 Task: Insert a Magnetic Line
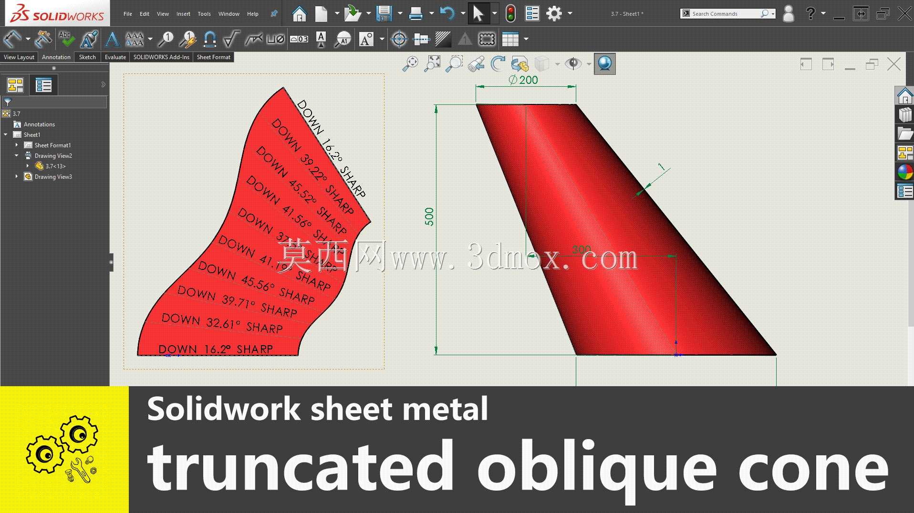pos(210,39)
